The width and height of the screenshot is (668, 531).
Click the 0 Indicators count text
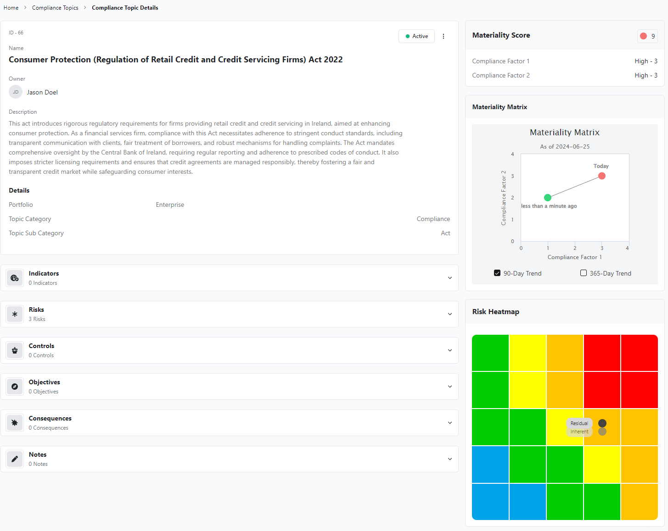[43, 283]
